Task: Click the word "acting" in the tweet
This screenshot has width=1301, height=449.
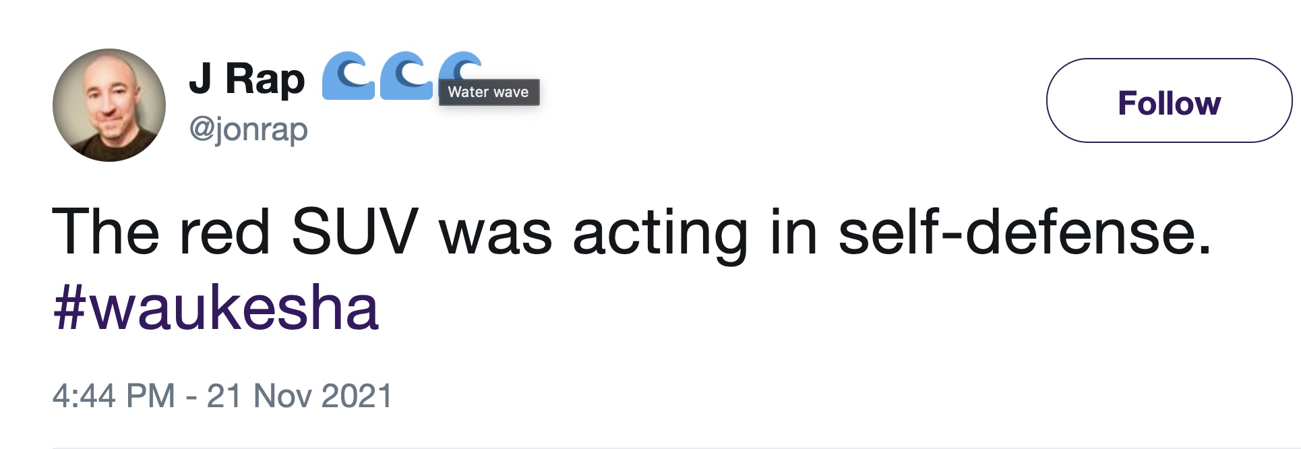Action: pos(659,233)
